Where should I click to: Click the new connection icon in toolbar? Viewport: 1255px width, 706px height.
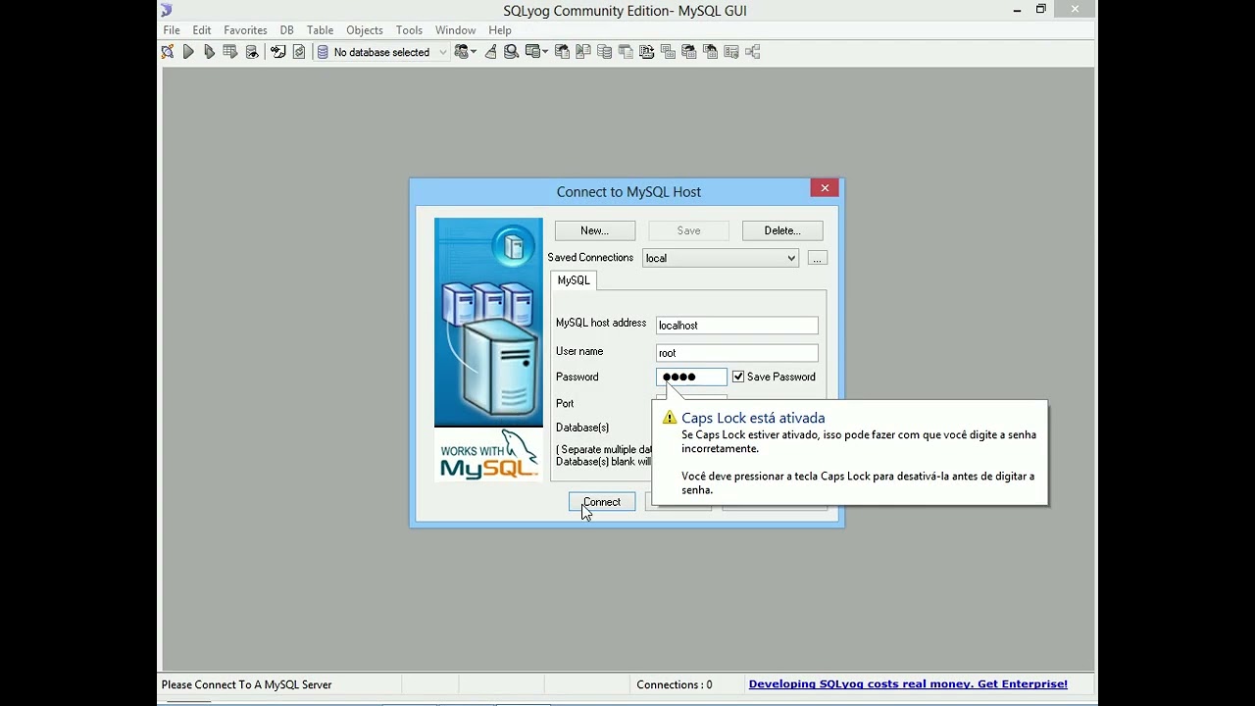click(x=168, y=52)
